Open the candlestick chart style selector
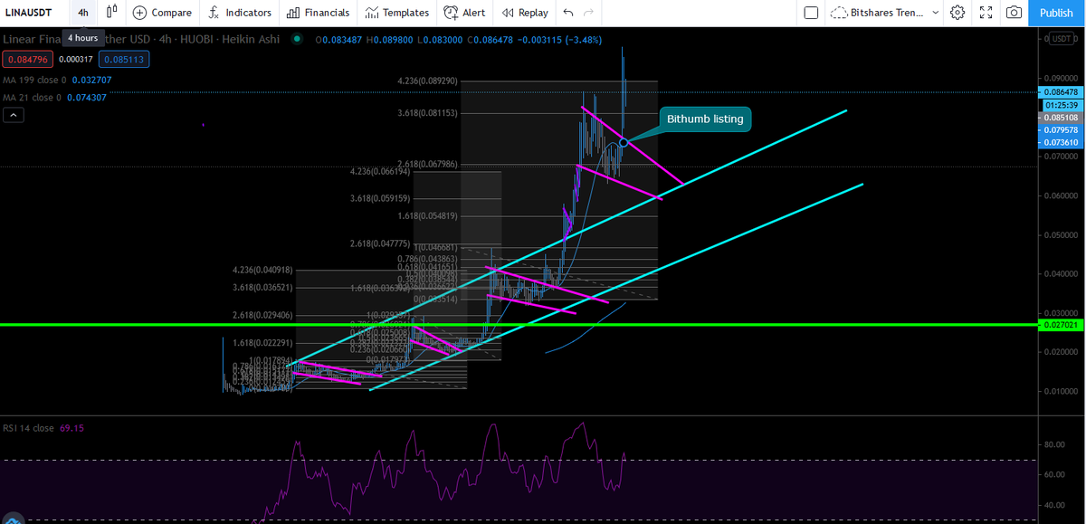This screenshot has height=524, width=1086. pos(112,13)
